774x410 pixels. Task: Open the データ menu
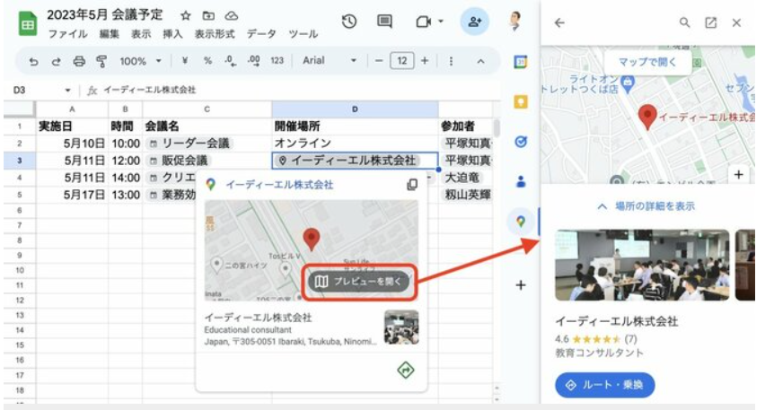(261, 34)
